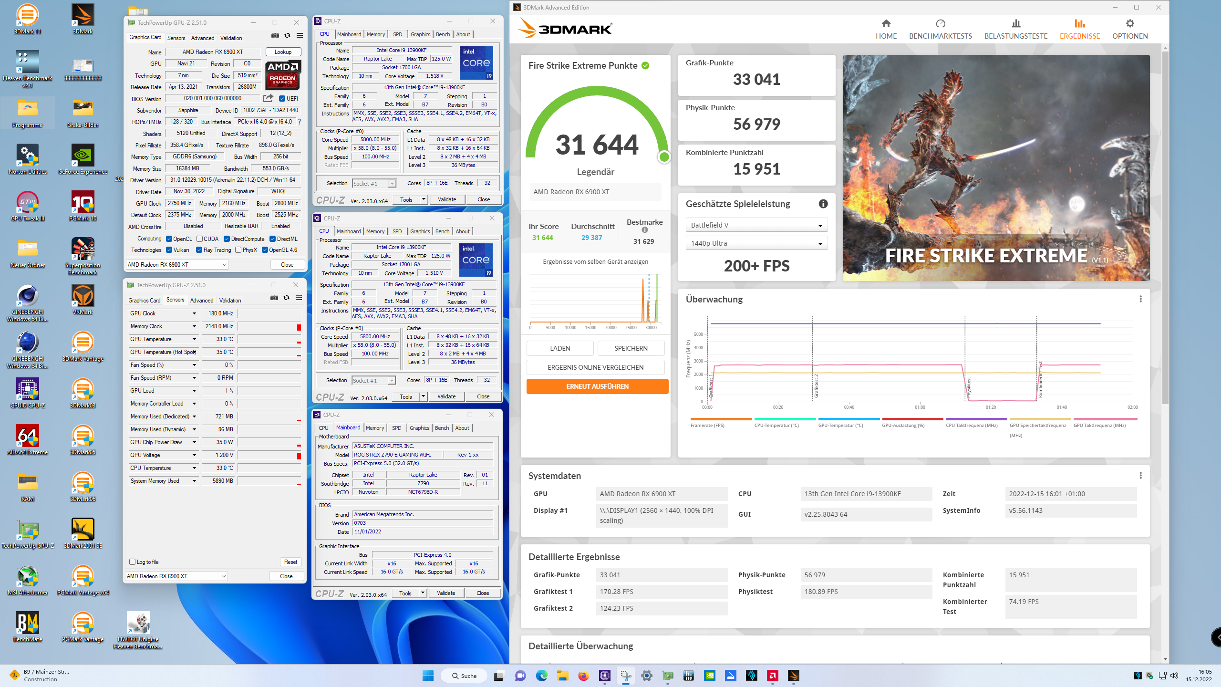Switch to Sensors tab in top GPU-Z window

[x=176, y=38]
